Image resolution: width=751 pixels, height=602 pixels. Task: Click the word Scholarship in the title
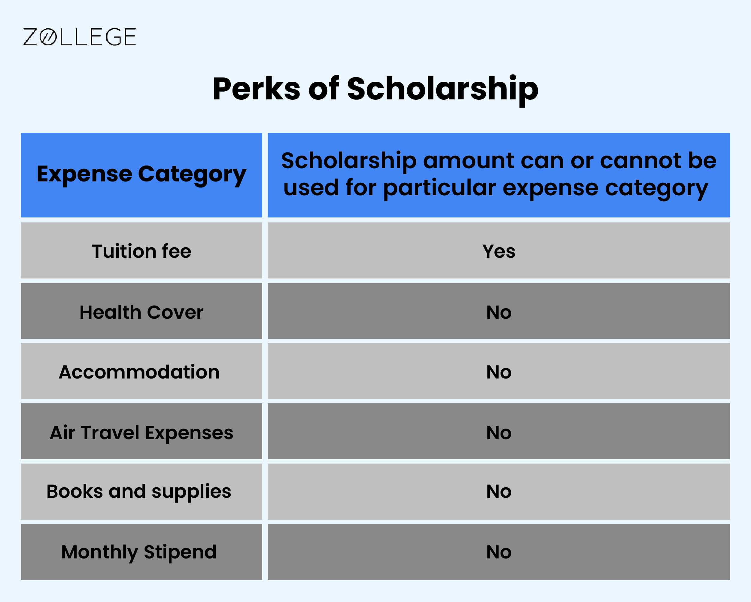(443, 89)
